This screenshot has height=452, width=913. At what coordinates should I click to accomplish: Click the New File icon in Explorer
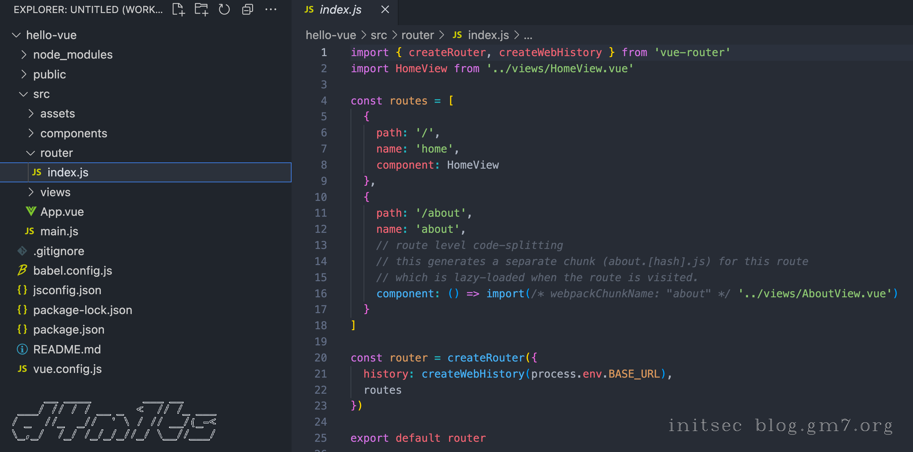click(x=178, y=10)
